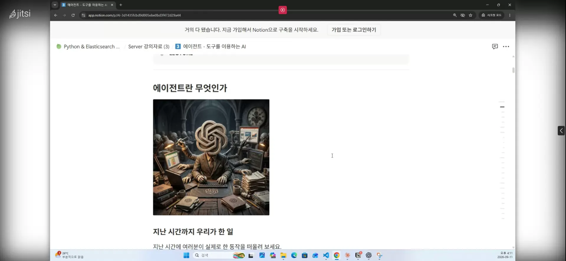The width and height of the screenshot is (566, 261).
Task: Open ChatGPT app in taskbar
Action: point(369,255)
